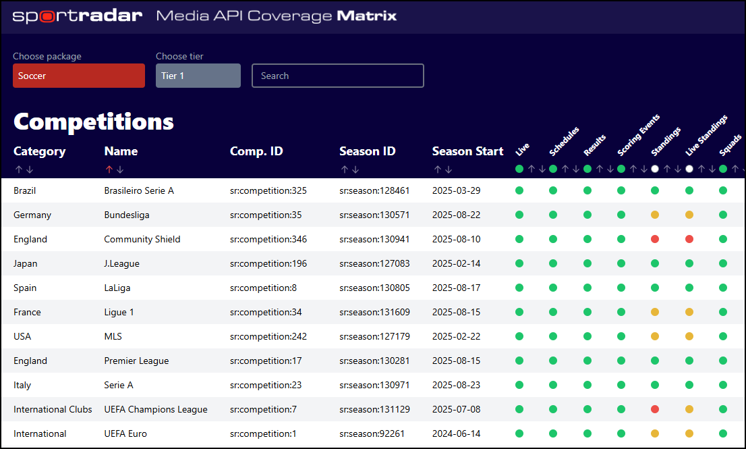
Task: Click the Season Start column header
Action: (467, 151)
